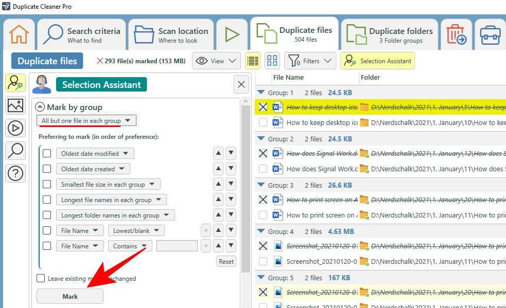
Task: Move Oldest date created rule up
Action: tap(218, 169)
